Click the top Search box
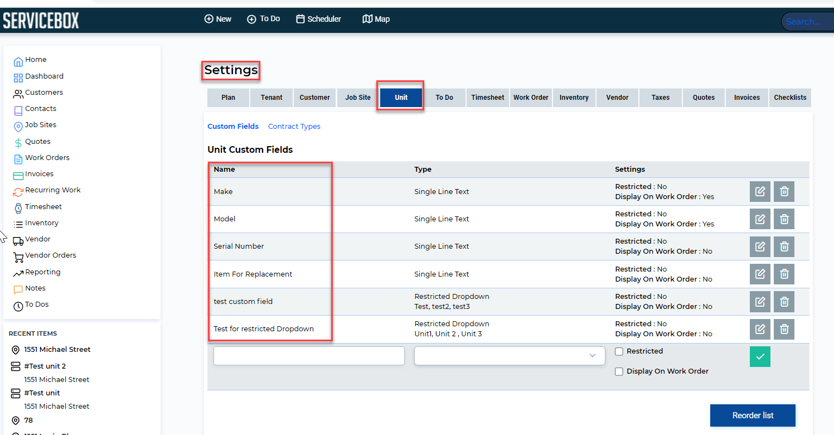This screenshot has height=435, width=834. (808, 22)
